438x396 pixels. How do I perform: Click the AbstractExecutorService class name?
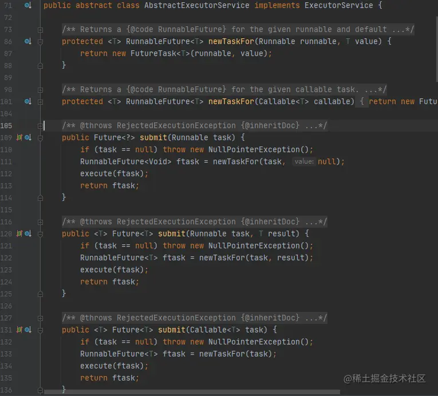click(x=196, y=5)
